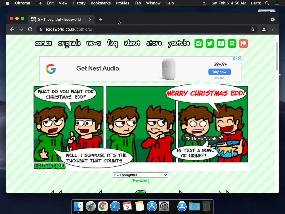Visit the store link
285x214 pixels.
point(154,43)
